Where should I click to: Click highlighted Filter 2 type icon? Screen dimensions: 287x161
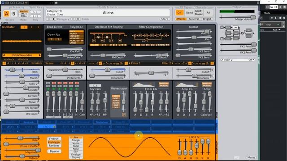(x=190, y=64)
